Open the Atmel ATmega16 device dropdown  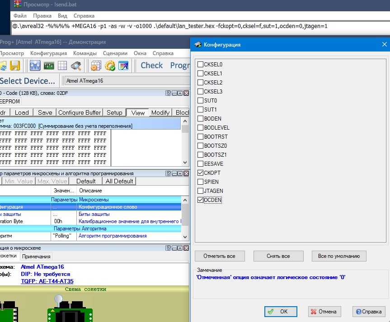pyautogui.click(x=127, y=81)
